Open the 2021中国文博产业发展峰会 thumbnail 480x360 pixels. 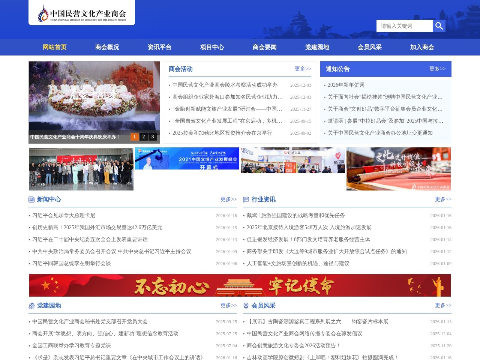187,159
